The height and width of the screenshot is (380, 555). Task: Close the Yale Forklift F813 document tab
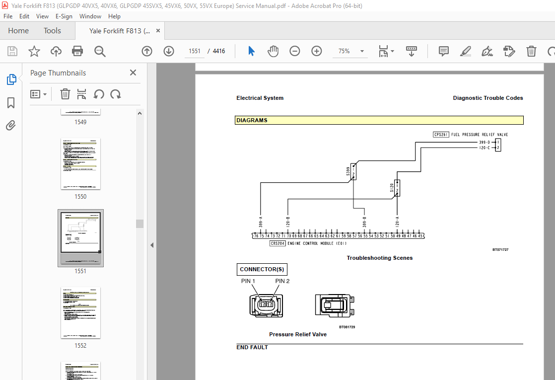158,31
